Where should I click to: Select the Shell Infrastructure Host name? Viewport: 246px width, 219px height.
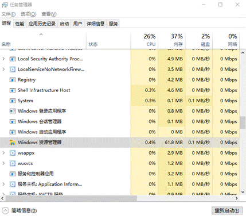(x=44, y=90)
